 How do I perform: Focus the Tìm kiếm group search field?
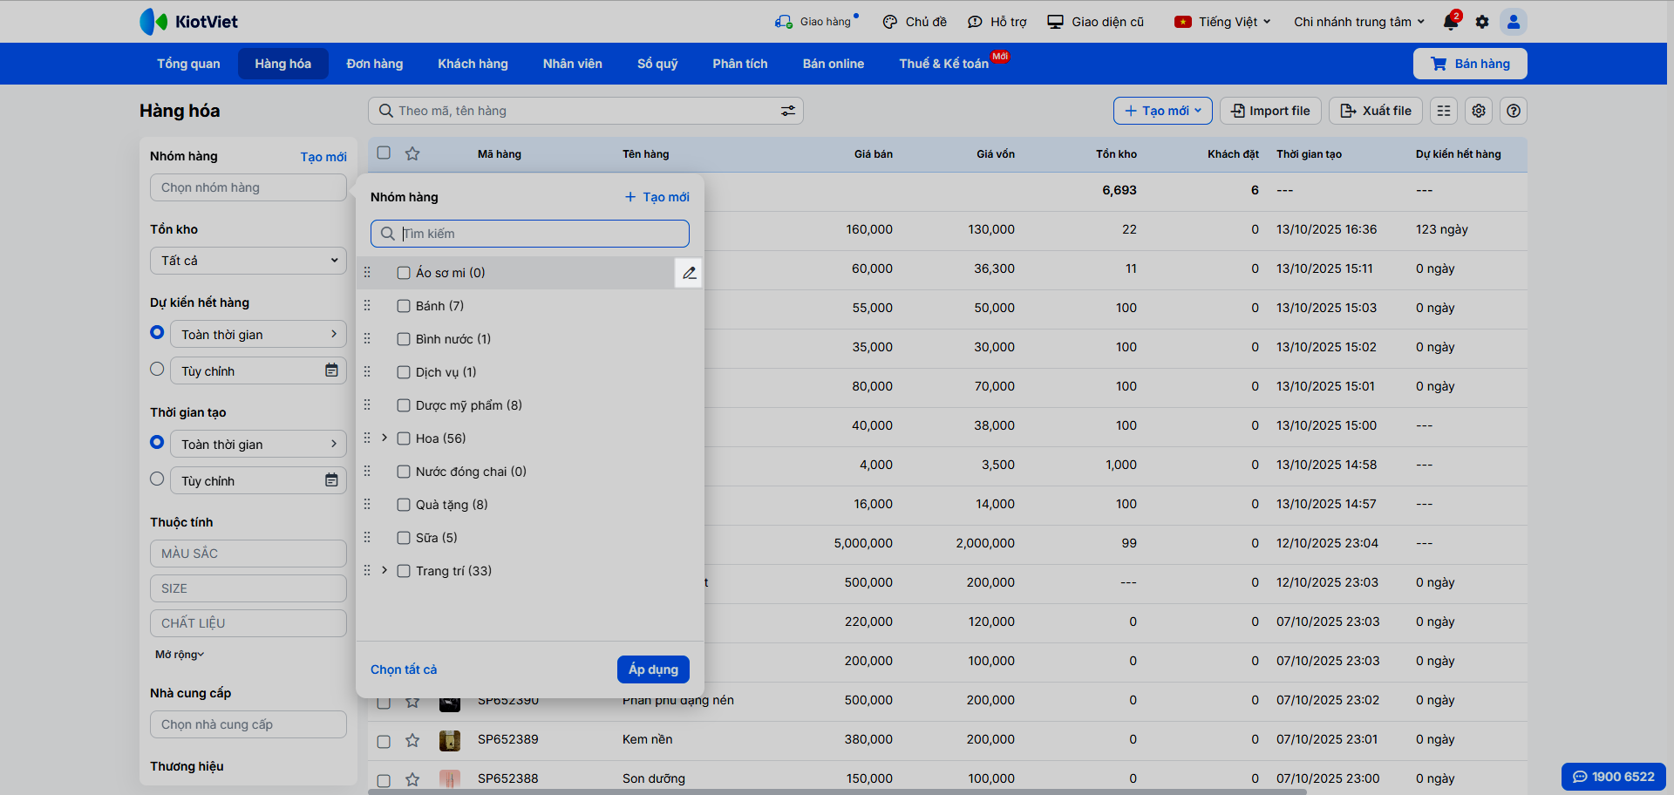pyautogui.click(x=541, y=234)
